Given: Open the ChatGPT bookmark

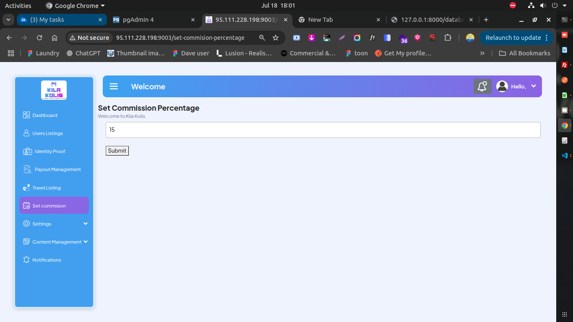Looking at the screenshot, I should coord(83,53).
